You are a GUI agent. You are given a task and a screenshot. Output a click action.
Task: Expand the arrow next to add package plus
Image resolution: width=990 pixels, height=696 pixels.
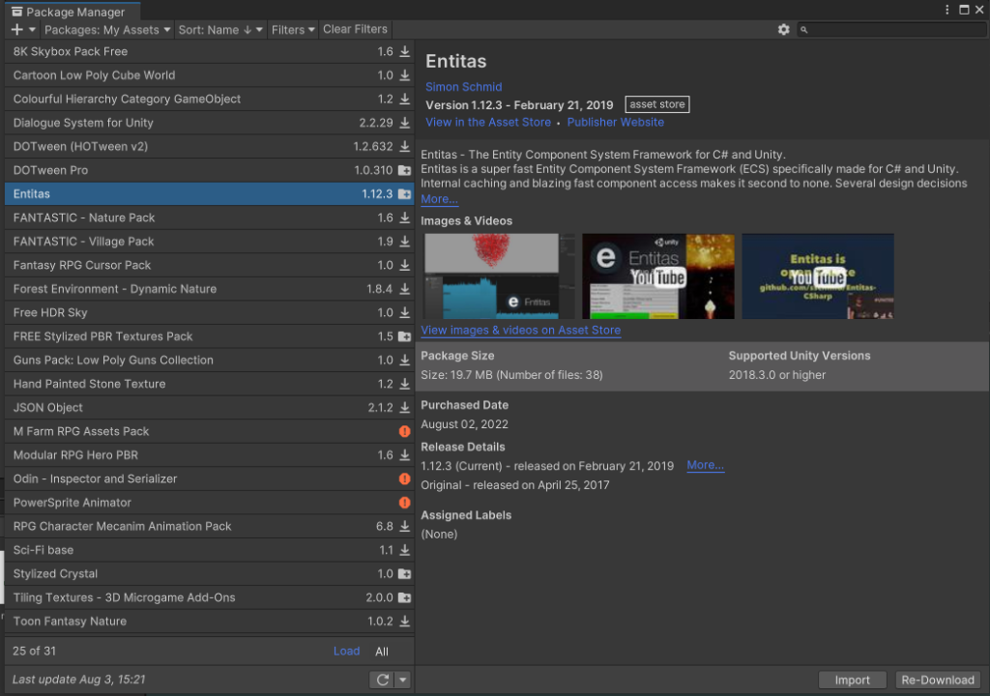pyautogui.click(x=32, y=30)
